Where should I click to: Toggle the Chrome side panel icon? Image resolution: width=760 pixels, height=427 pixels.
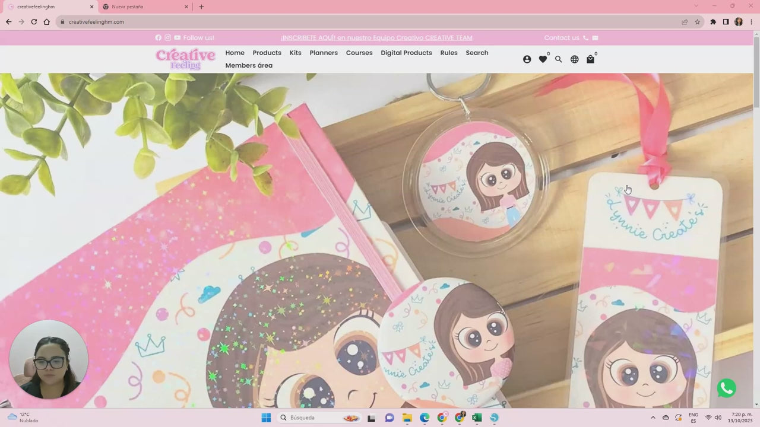[726, 22]
